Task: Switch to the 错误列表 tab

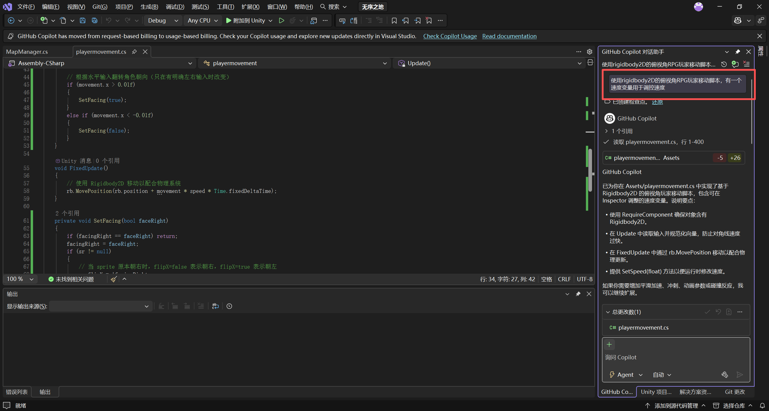Action: 17,392
